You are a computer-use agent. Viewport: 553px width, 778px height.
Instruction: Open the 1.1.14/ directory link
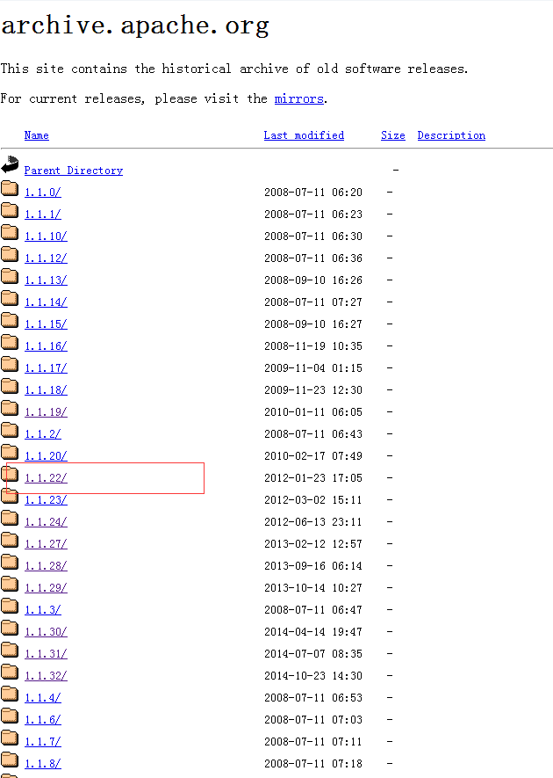tap(46, 302)
